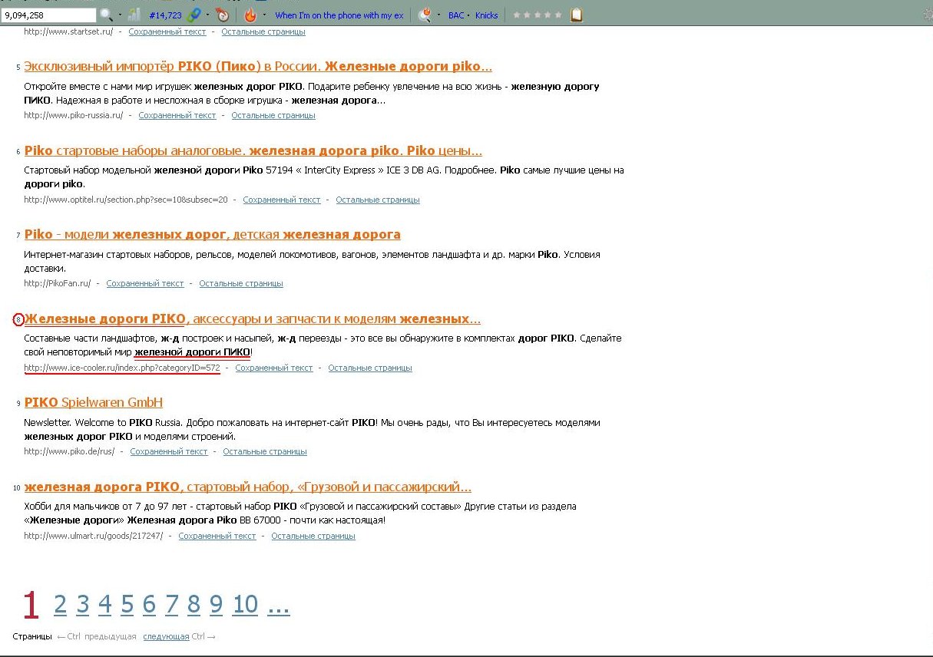Click the flame magnifier hot-searches icon
933x657 pixels.
point(425,15)
